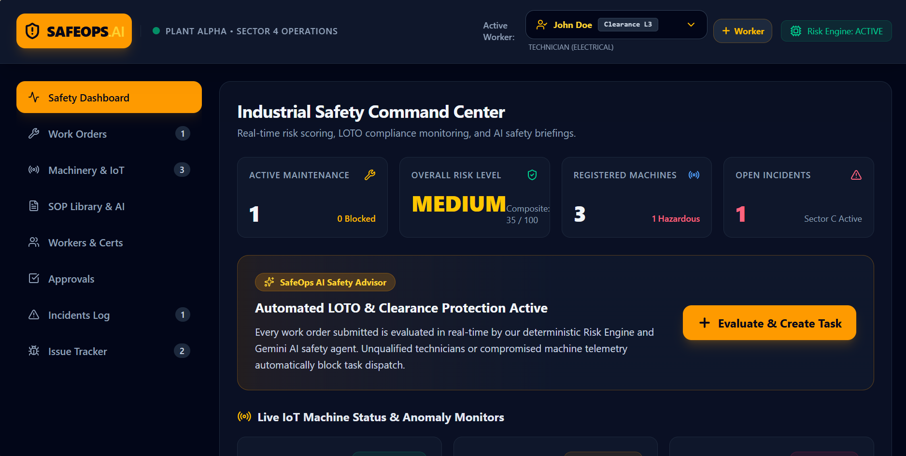Click 'TECHNICIAN (ELECTRICAL)' role text
906x456 pixels.
[571, 47]
